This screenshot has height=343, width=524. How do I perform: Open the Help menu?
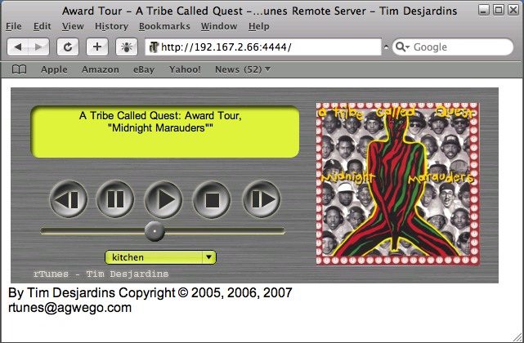(258, 26)
